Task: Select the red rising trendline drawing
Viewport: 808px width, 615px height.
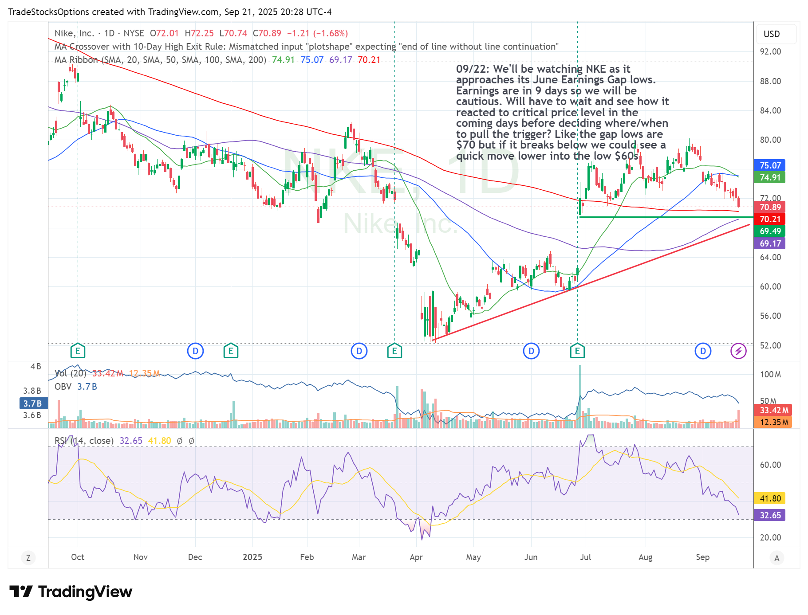Action: pos(591,283)
